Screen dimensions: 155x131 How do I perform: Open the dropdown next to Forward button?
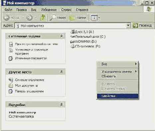pos(36,18)
